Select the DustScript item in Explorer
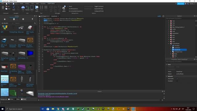197x111 pixels. tap(177, 47)
